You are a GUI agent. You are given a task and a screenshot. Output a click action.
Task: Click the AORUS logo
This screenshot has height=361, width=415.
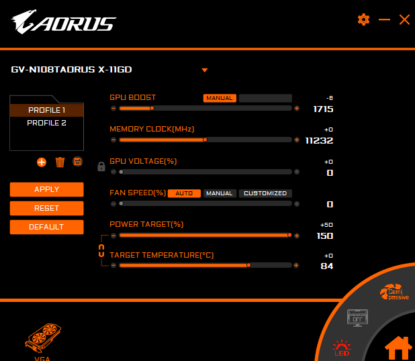(x=64, y=22)
